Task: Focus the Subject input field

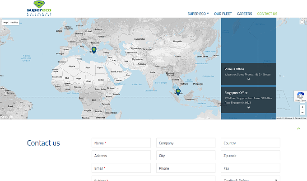Action: click(153, 178)
